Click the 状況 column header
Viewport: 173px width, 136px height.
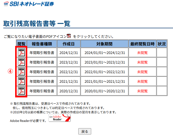(162, 44)
